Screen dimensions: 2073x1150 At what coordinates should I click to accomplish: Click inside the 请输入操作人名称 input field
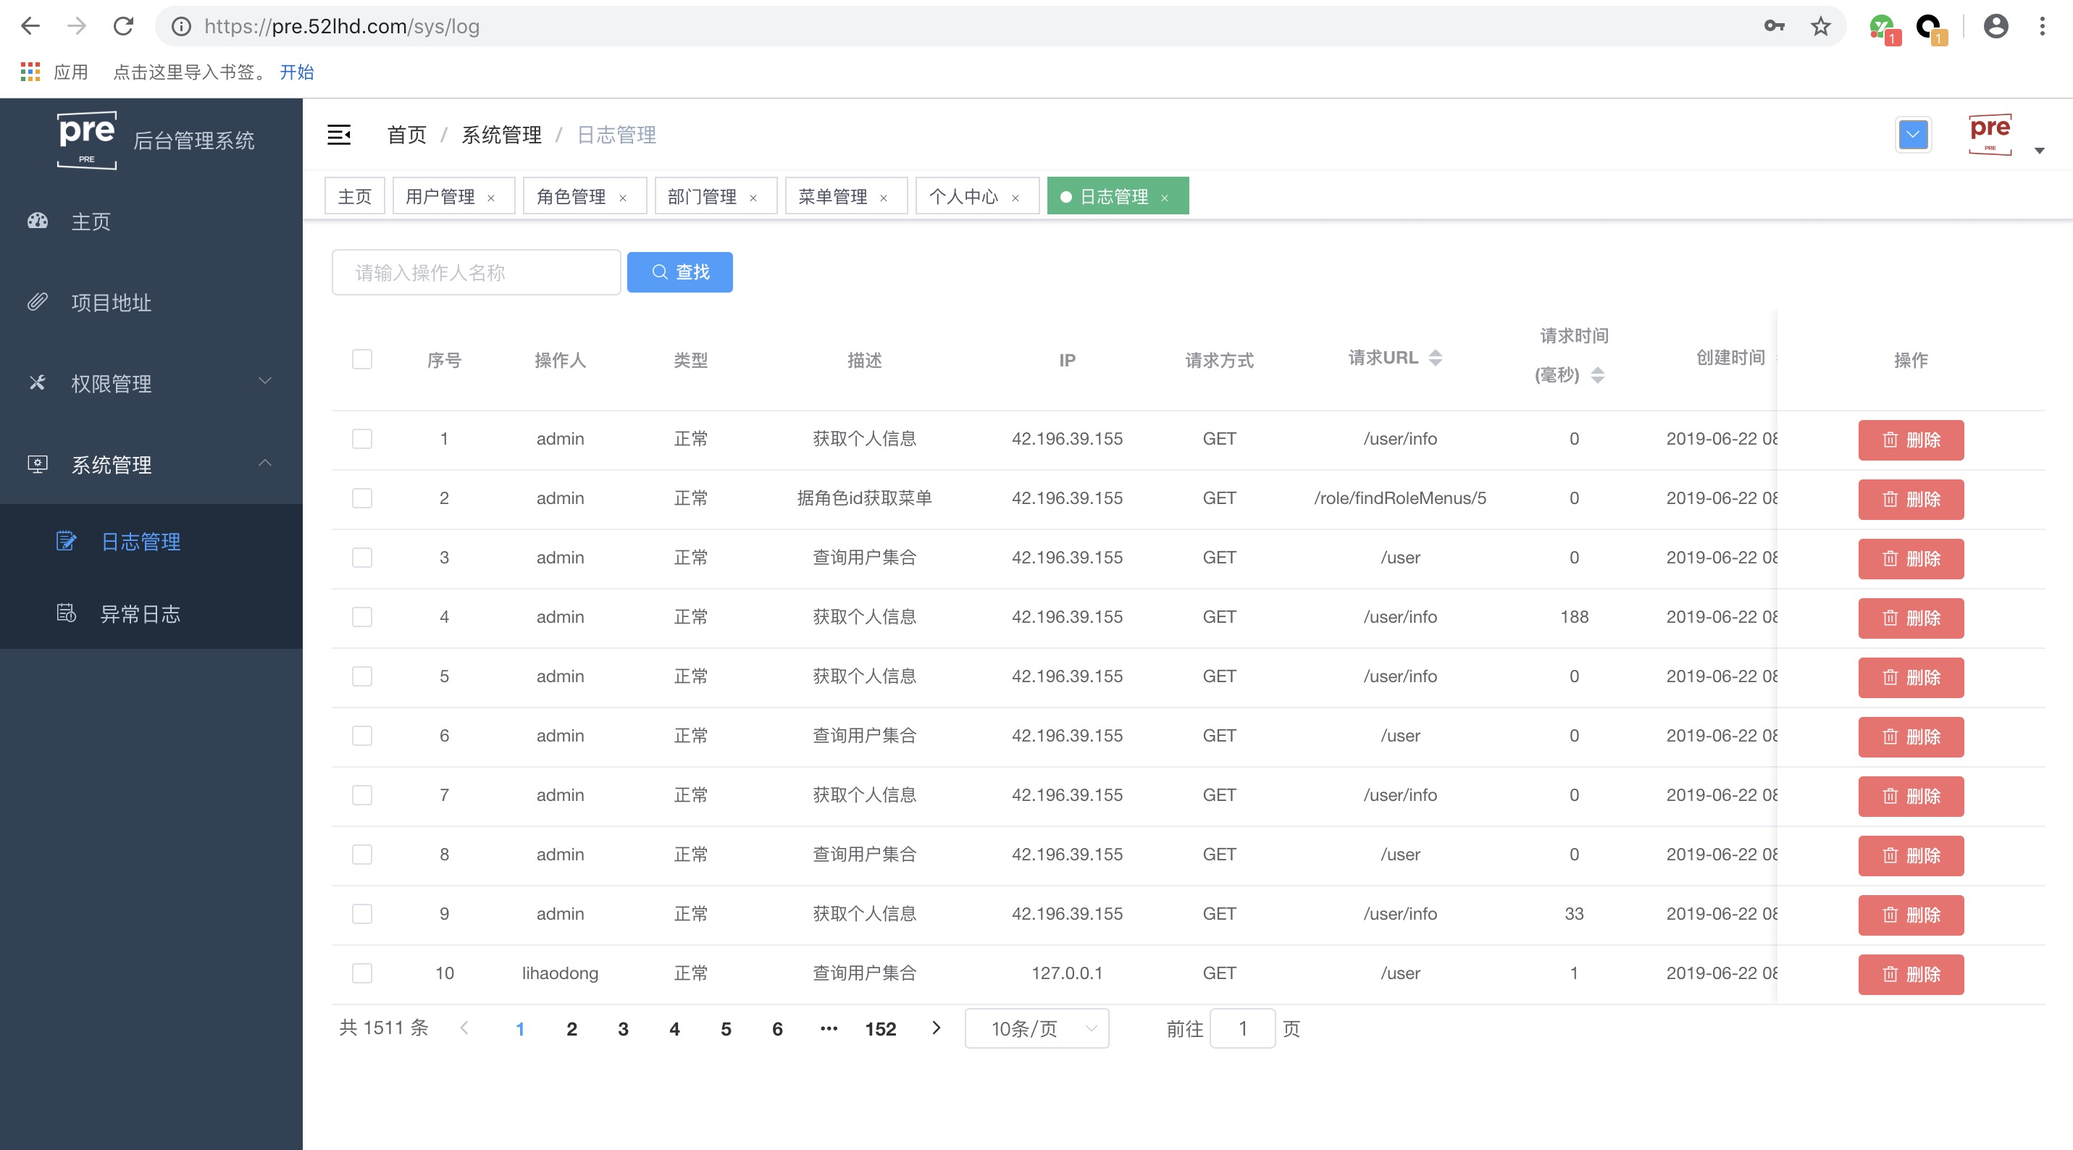475,272
